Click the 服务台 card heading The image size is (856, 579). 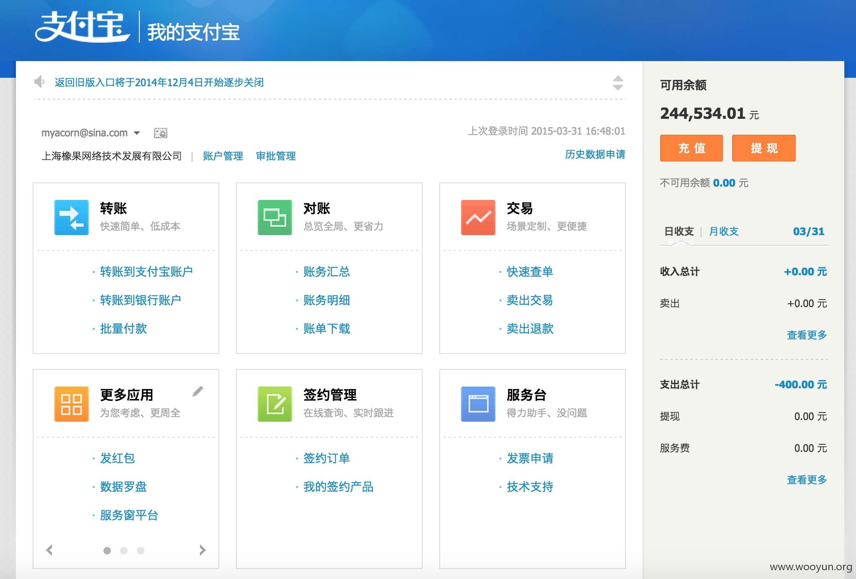tap(527, 395)
